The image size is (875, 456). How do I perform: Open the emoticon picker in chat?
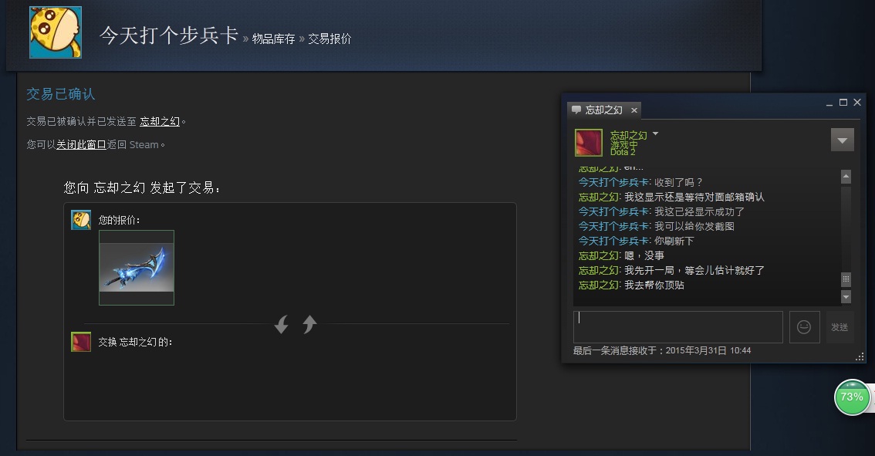[804, 327]
